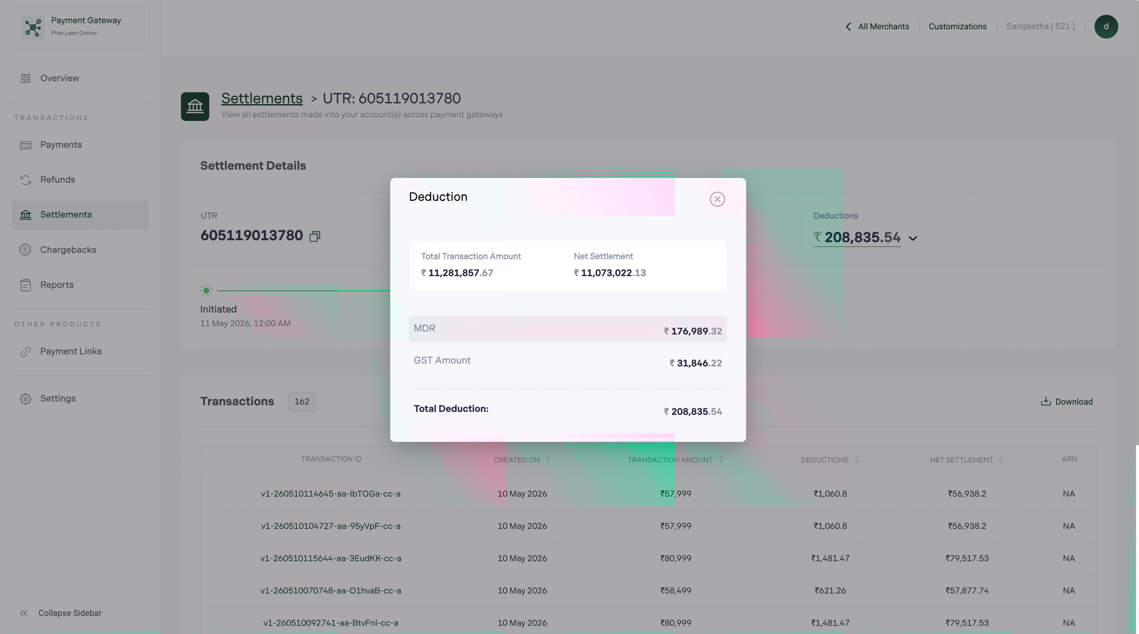Click the Payments card icon

pyautogui.click(x=26, y=145)
